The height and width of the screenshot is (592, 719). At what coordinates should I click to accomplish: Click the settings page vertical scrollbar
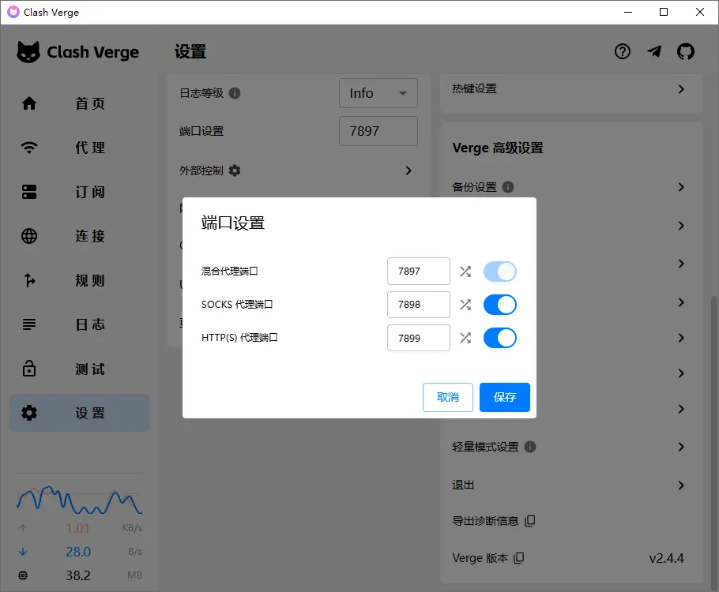[714, 442]
